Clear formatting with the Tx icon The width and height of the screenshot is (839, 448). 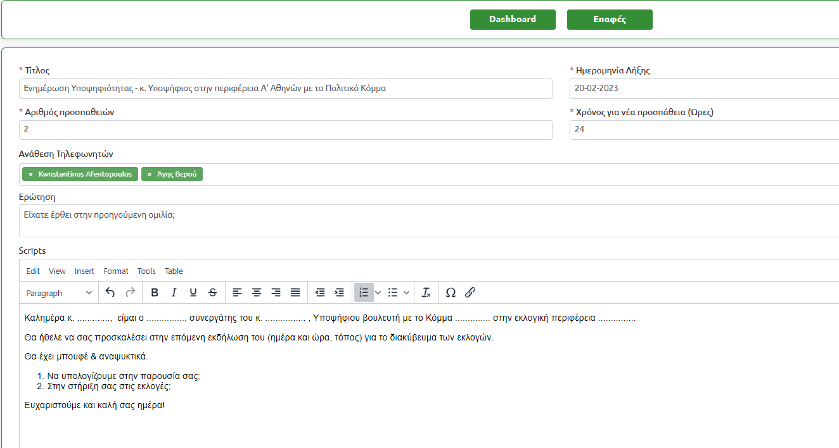pos(426,292)
